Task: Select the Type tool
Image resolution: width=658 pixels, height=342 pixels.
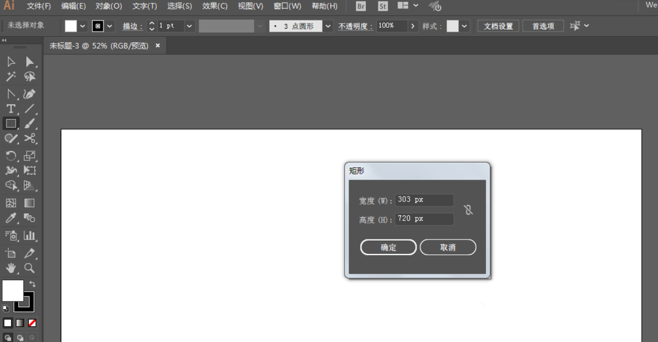Action: click(x=11, y=109)
